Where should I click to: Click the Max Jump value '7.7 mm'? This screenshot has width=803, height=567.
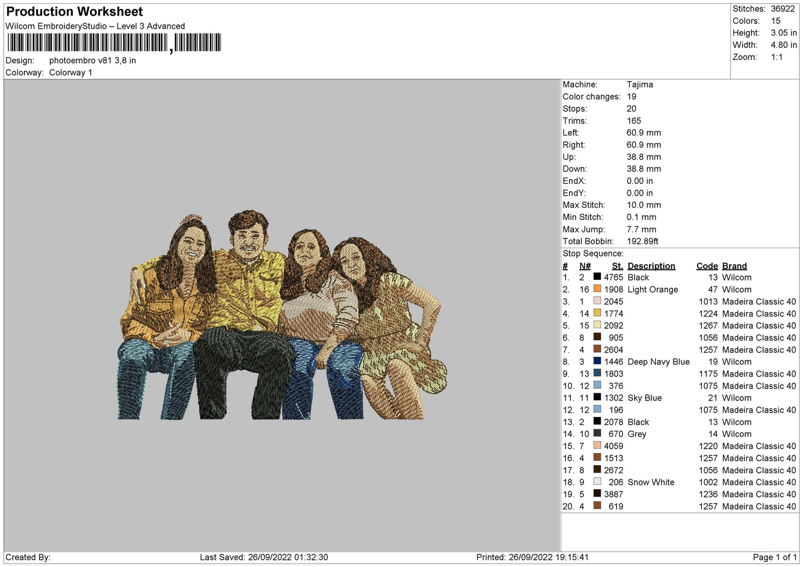[x=641, y=229]
